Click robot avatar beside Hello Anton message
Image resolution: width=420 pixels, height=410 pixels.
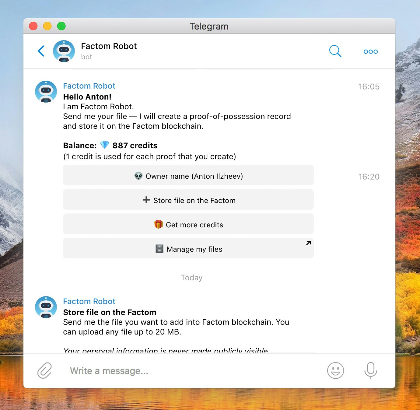[x=46, y=92]
